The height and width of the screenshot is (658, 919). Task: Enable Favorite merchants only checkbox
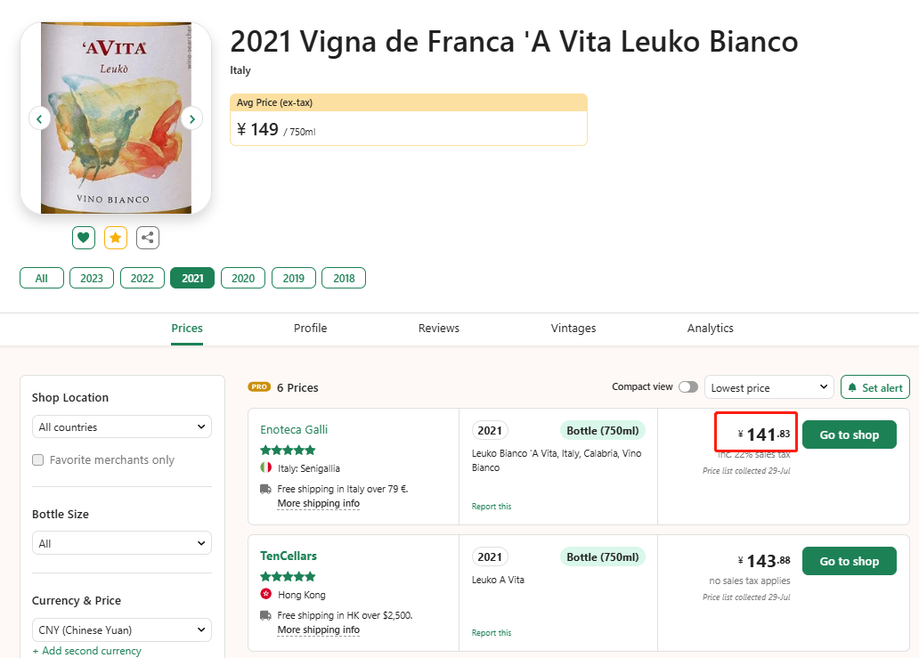[x=38, y=460]
